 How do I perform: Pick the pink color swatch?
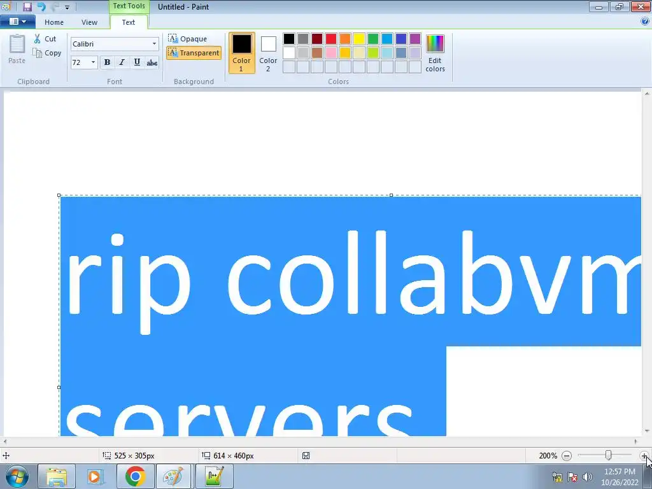click(x=331, y=53)
